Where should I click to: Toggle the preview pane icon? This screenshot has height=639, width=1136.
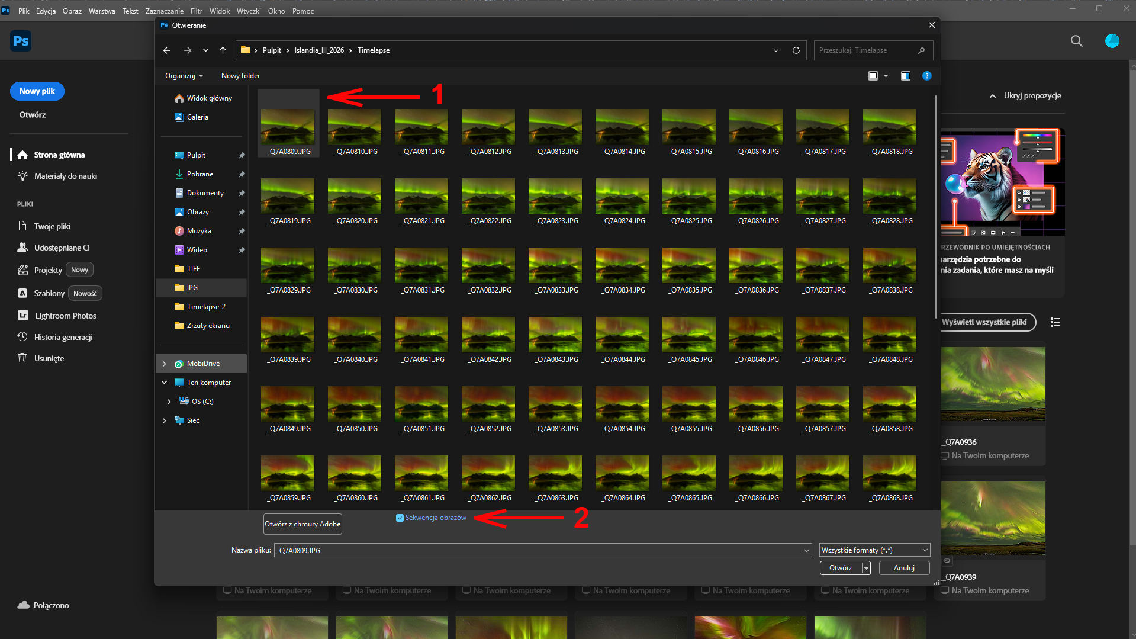click(x=905, y=76)
